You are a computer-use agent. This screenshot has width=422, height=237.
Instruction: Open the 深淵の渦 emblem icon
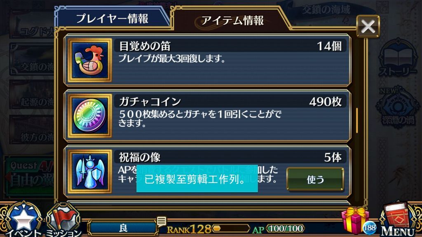[x=398, y=107]
